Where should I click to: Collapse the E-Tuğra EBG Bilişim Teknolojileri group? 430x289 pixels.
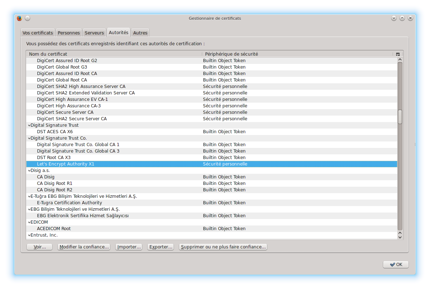click(x=29, y=196)
